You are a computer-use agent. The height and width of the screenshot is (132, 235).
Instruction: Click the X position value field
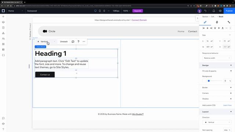210,41
